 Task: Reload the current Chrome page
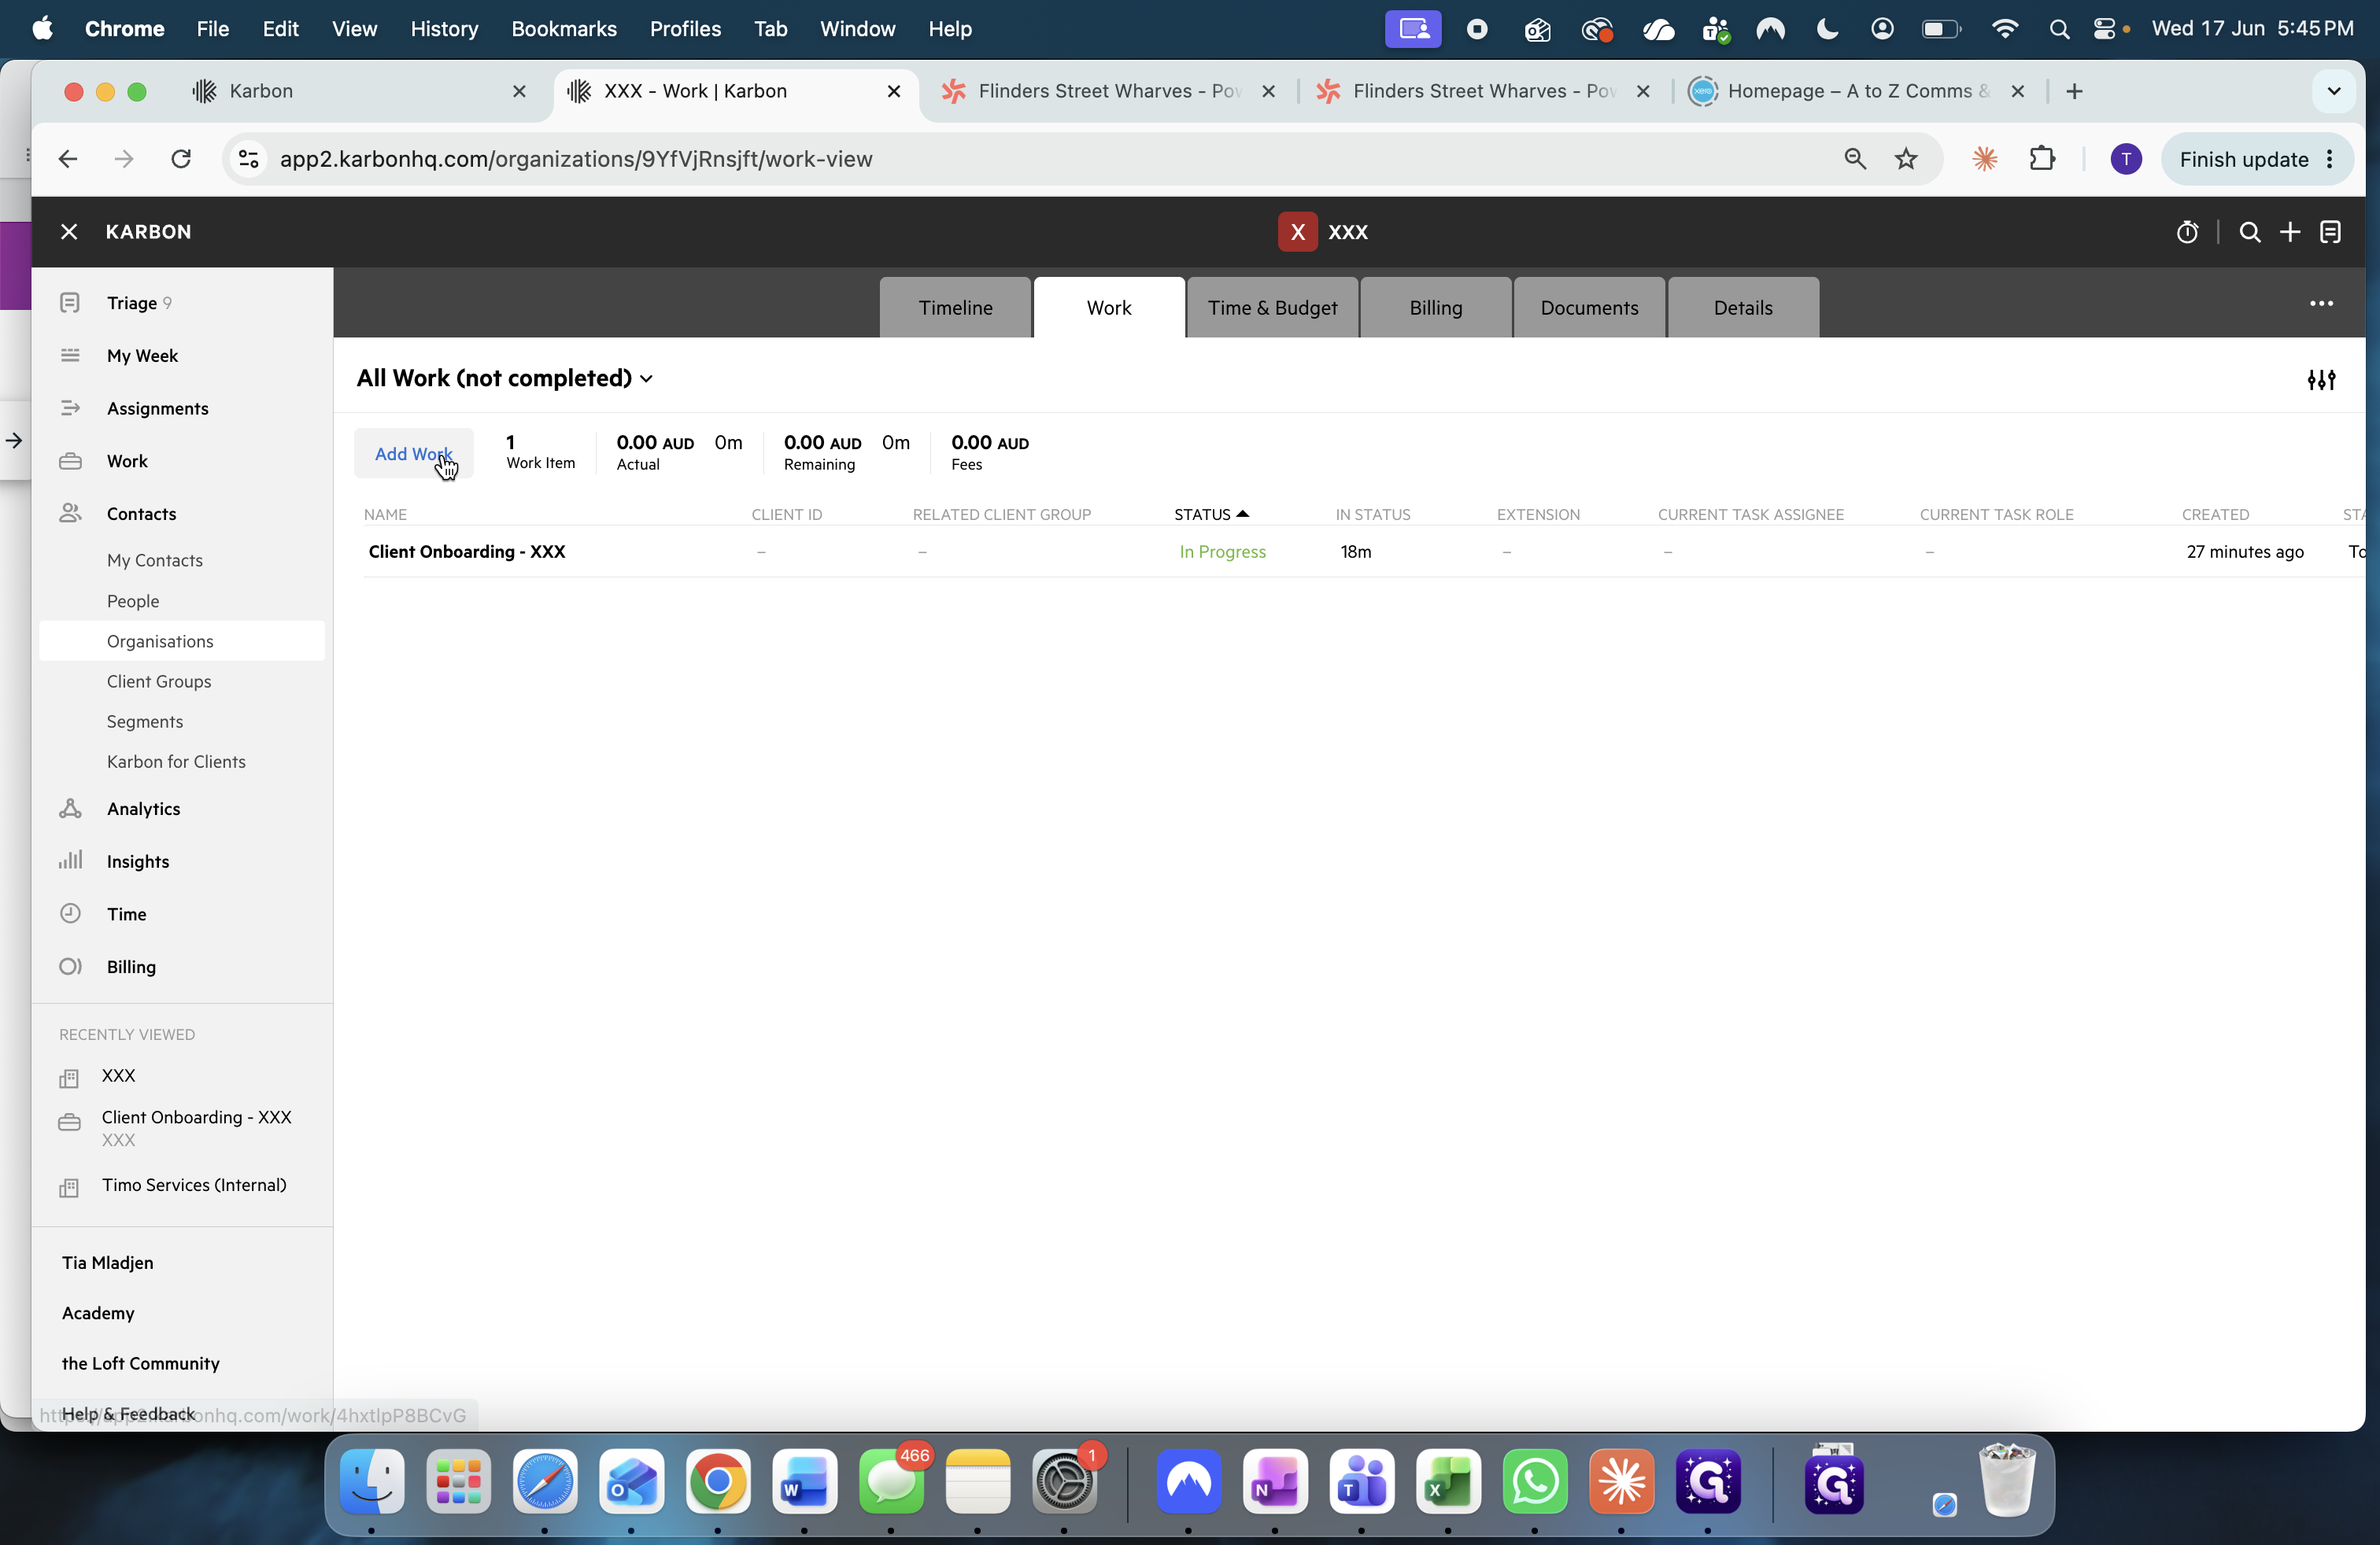(x=181, y=159)
